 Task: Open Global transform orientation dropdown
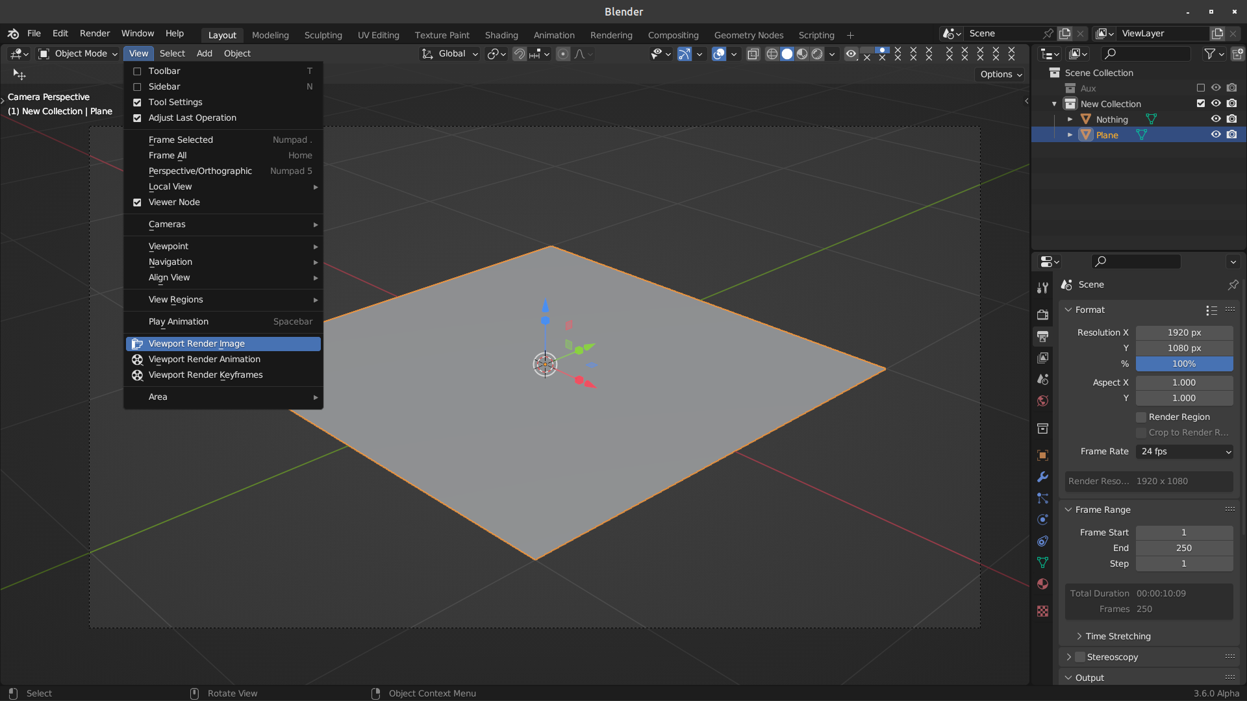(450, 54)
